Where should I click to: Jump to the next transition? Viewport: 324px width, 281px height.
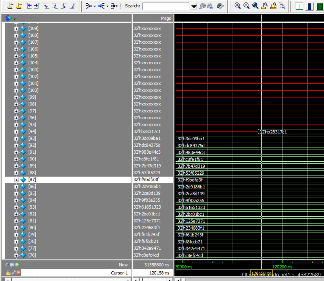[x=37, y=6]
